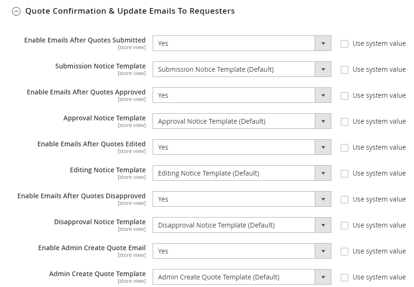Check system value for Approval Notice Template
The image size is (414, 287).
coord(345,122)
